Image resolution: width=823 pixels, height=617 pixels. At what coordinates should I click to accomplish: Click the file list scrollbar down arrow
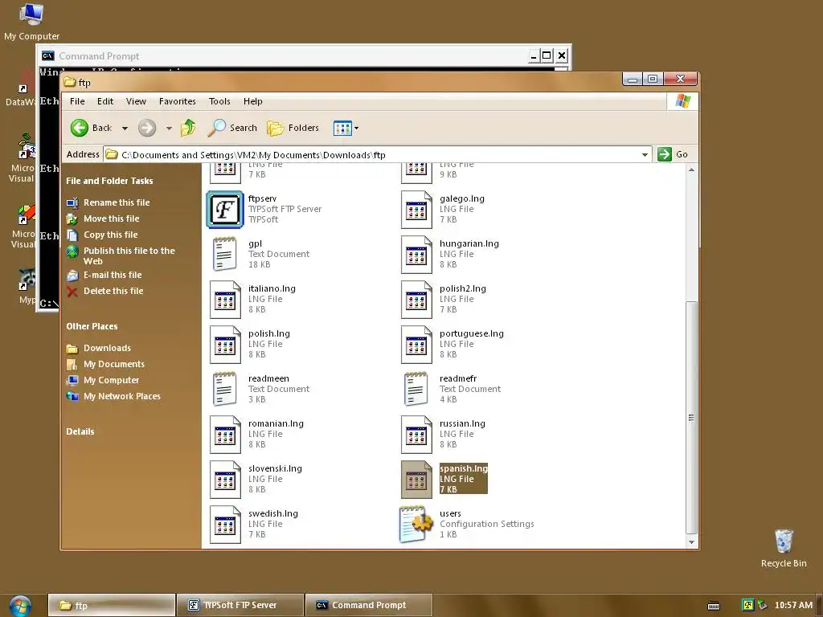point(692,542)
